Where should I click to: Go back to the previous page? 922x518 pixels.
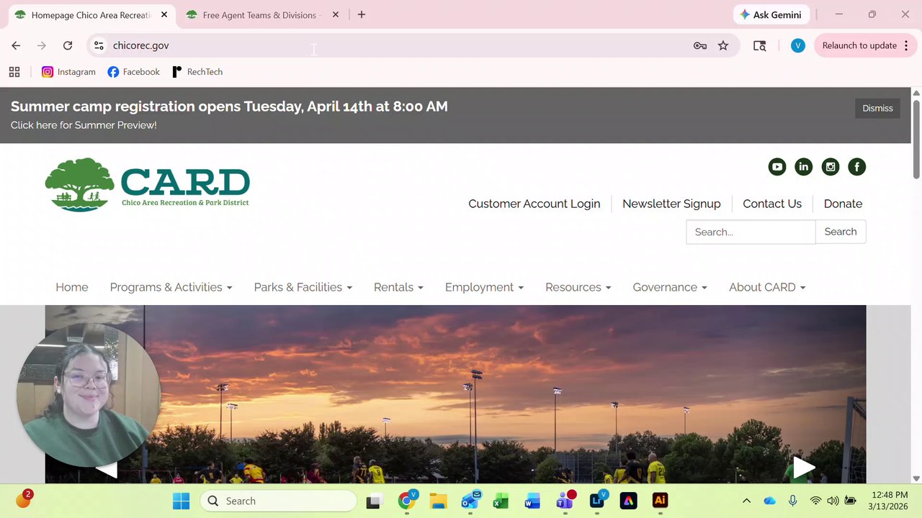16,45
